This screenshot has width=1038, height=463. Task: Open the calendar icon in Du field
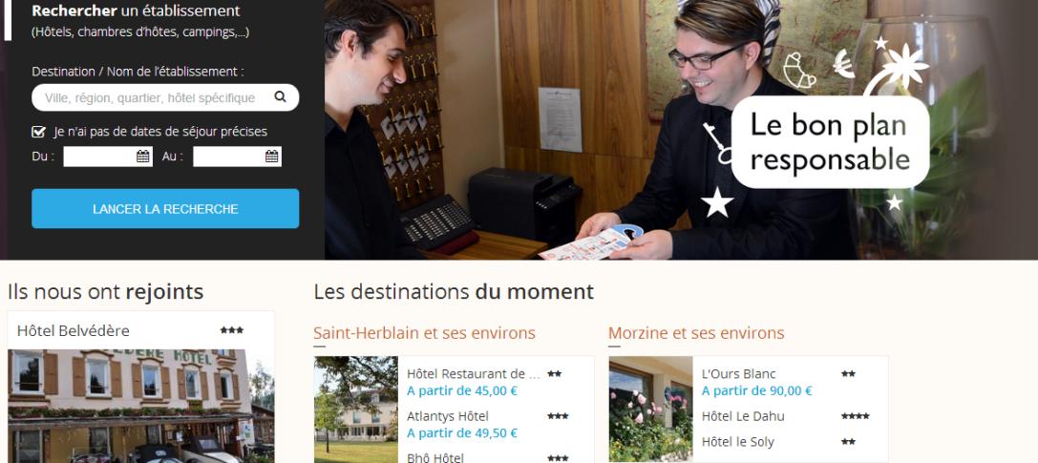[143, 157]
